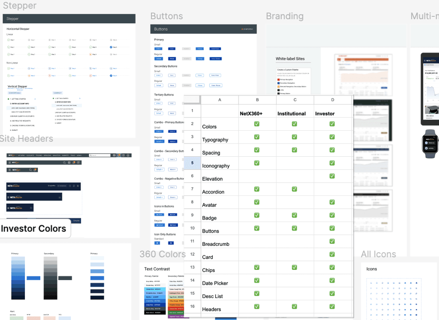Screen dimensions: 439x320
Task: Toggle Chips checkbox under Institutional
Action: pyautogui.click(x=294, y=267)
